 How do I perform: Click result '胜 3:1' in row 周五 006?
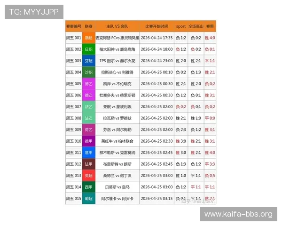pyautogui.click(x=210, y=95)
